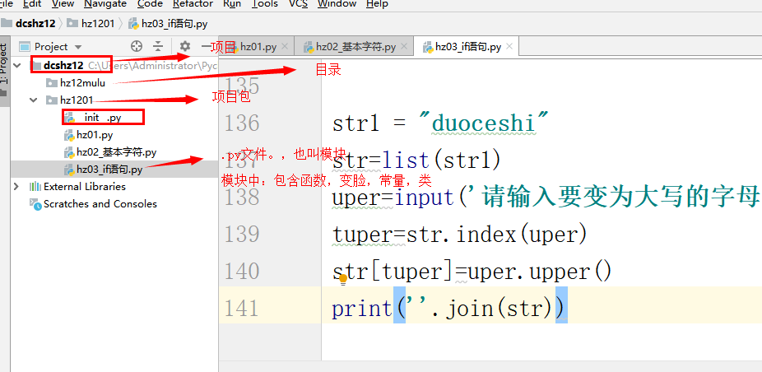Close the hz01.py tab
Screen dimensions: 762x372
[x=285, y=47]
